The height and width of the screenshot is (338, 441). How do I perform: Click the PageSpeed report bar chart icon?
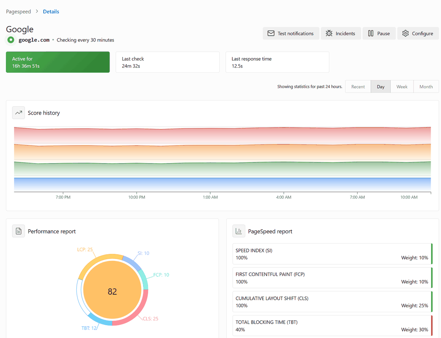[x=239, y=231]
